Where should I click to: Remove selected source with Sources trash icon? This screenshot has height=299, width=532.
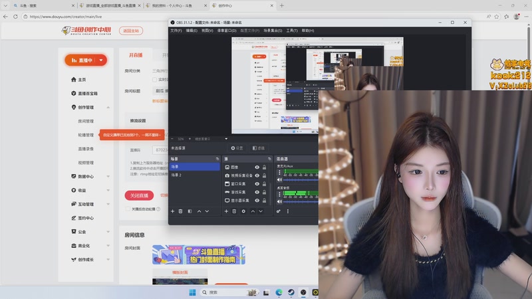pyautogui.click(x=234, y=211)
